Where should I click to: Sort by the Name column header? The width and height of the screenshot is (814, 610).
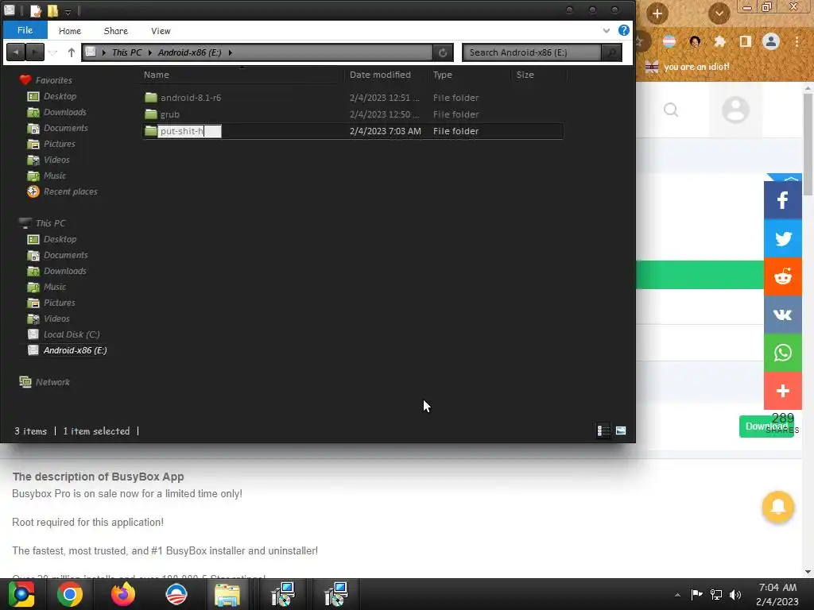pos(157,75)
